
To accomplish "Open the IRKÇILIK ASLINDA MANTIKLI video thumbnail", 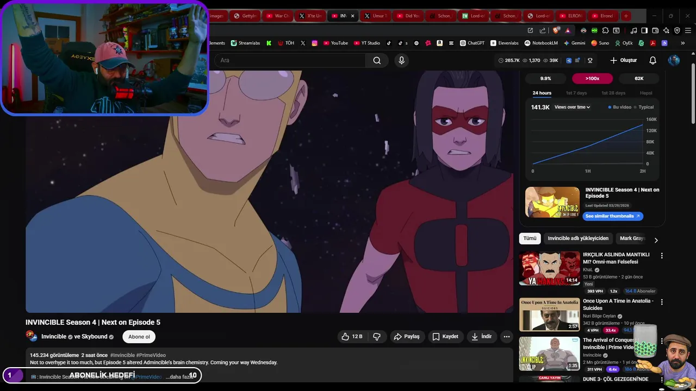I will tap(549, 268).
